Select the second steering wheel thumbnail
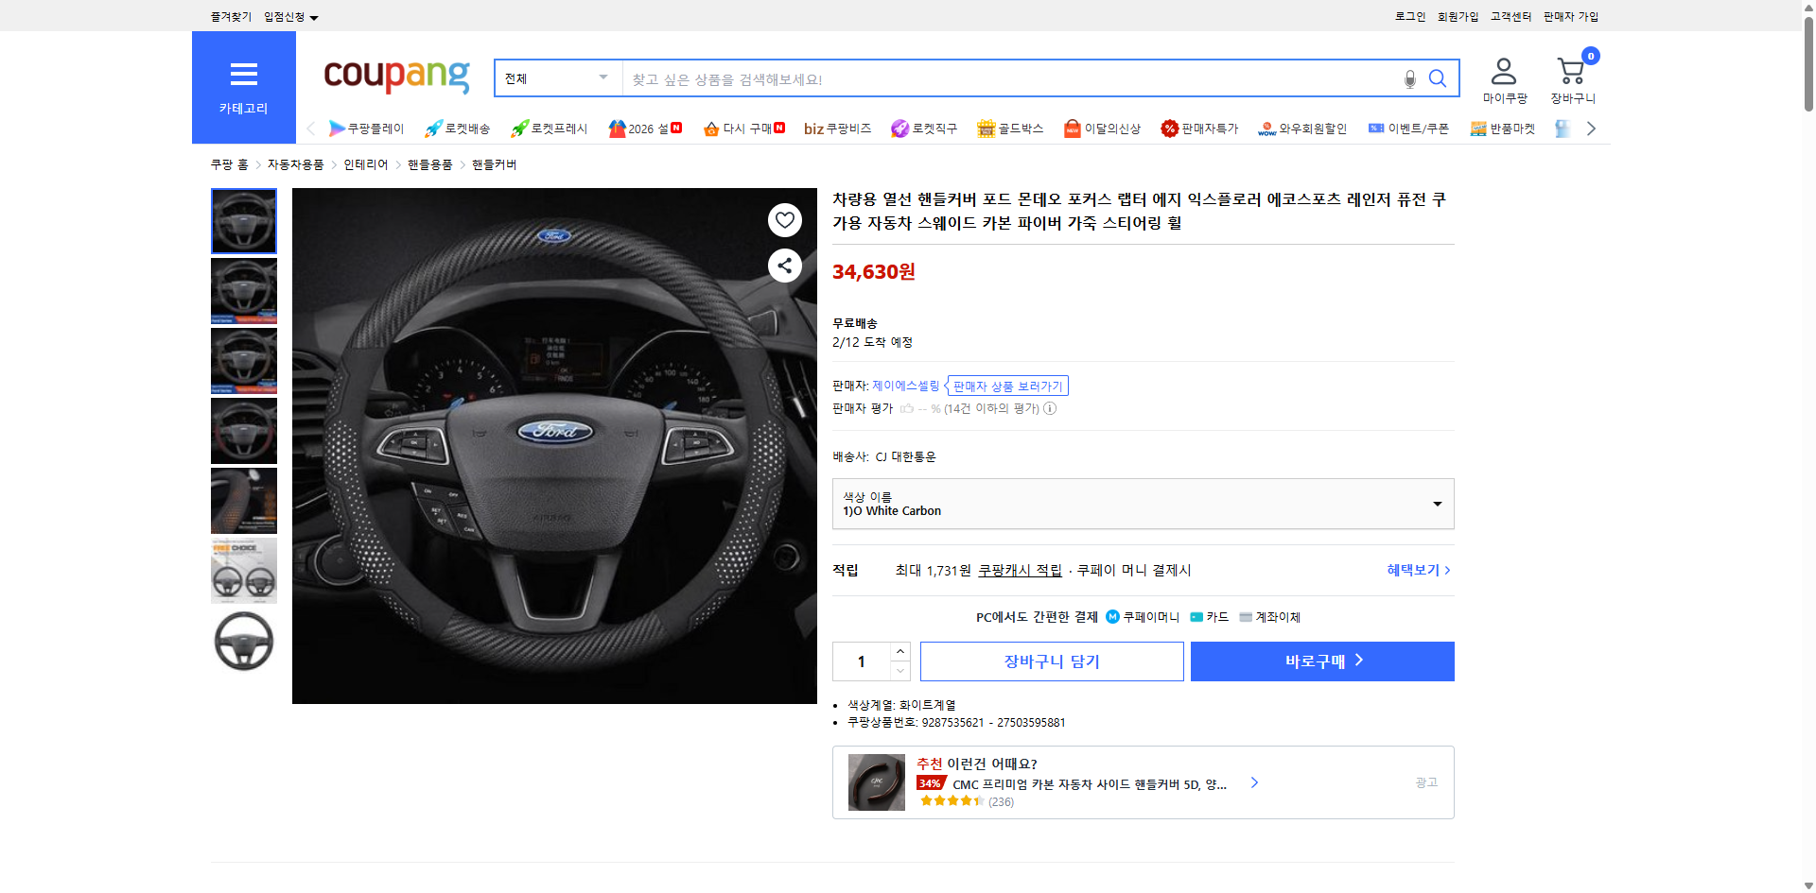Screen dimensions: 1816x893 pos(243,291)
